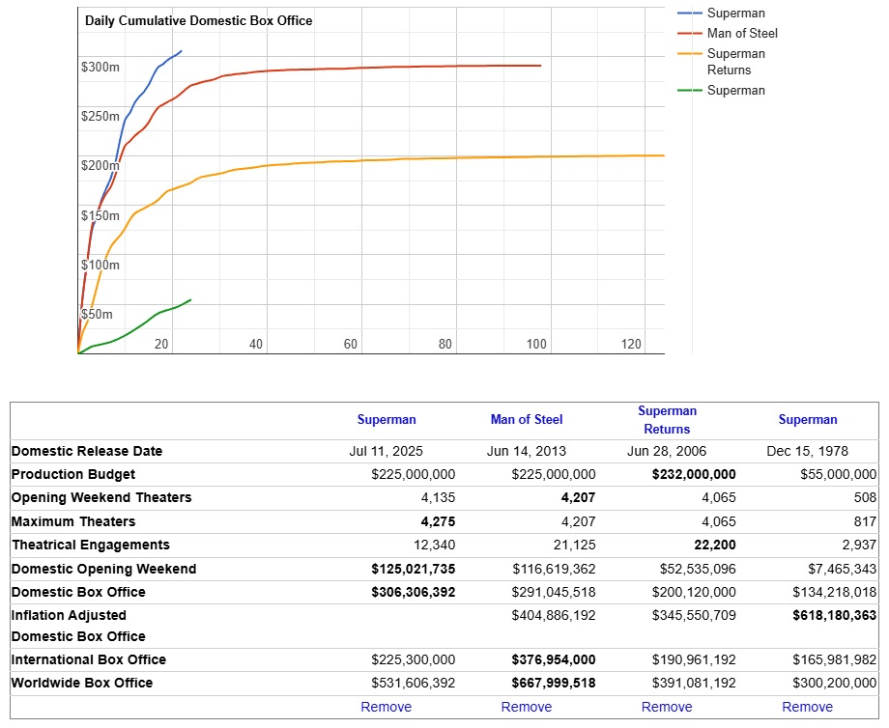Click the 120 day x-axis label

pyautogui.click(x=631, y=345)
